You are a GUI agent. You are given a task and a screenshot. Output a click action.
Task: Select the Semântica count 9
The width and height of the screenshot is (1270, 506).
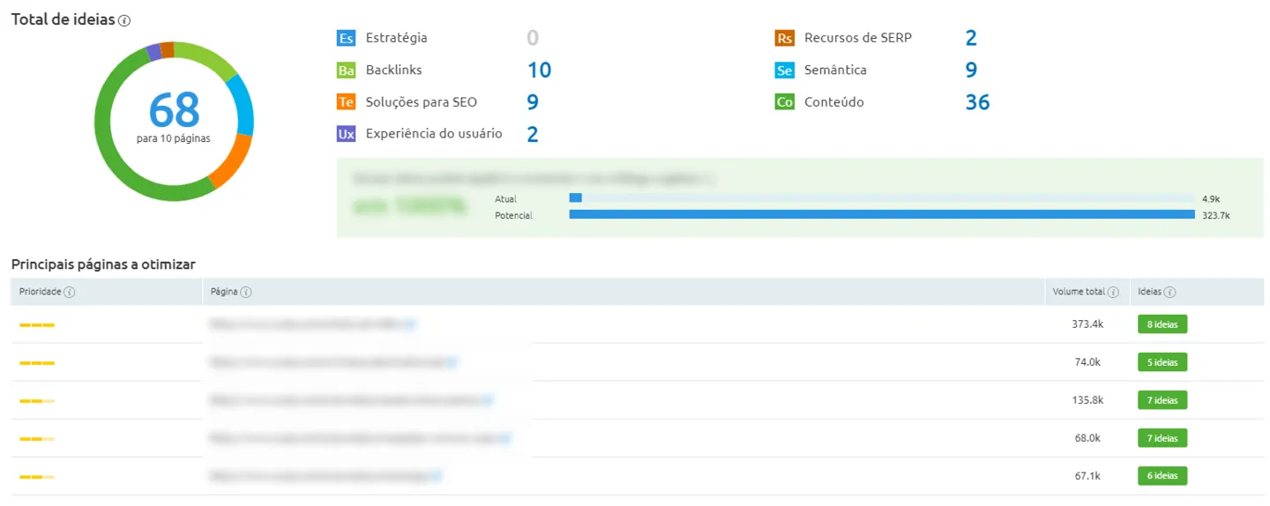coord(971,71)
